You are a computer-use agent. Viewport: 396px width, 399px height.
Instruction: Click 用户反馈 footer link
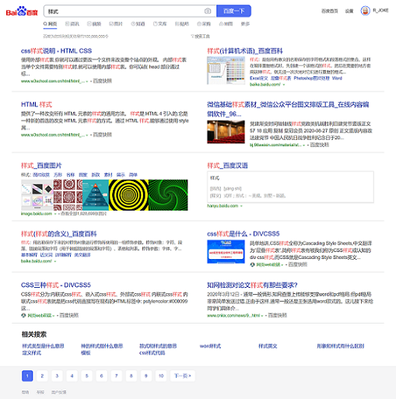pyautogui.click(x=58, y=392)
